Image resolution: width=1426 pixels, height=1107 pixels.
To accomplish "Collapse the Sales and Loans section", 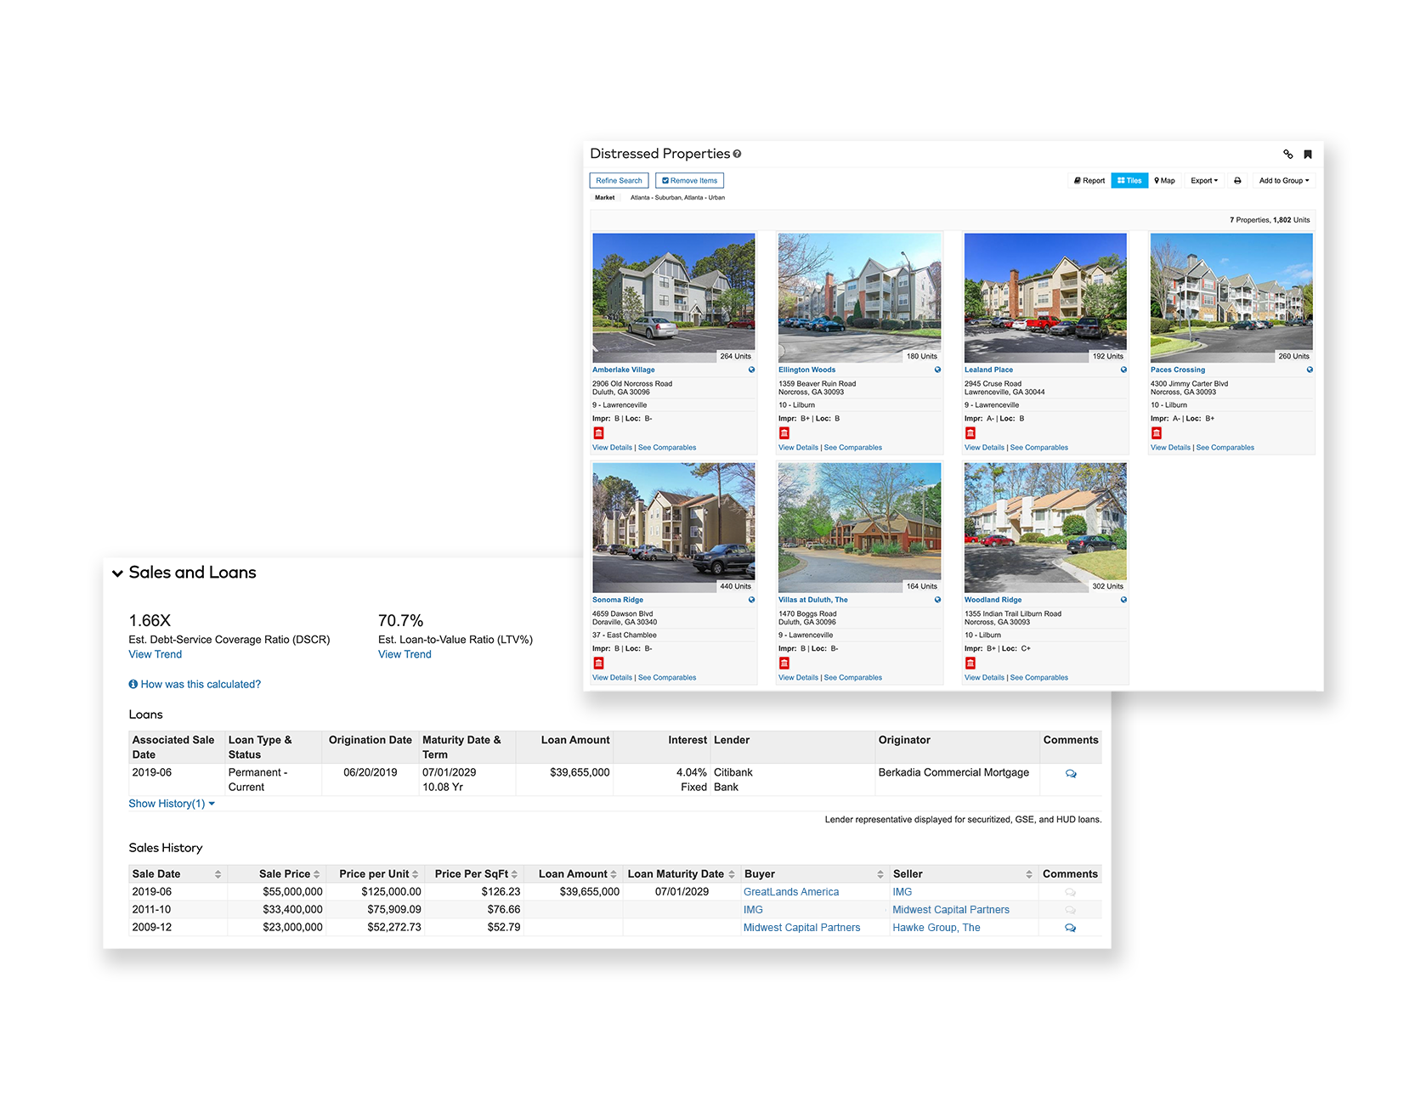I will coord(118,573).
